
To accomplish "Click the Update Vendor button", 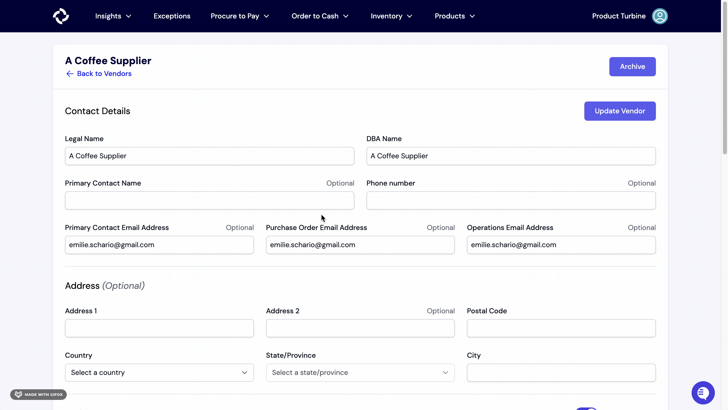I will 620,111.
